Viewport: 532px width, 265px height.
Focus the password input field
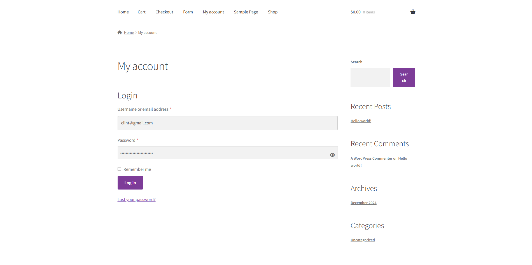pos(227,153)
